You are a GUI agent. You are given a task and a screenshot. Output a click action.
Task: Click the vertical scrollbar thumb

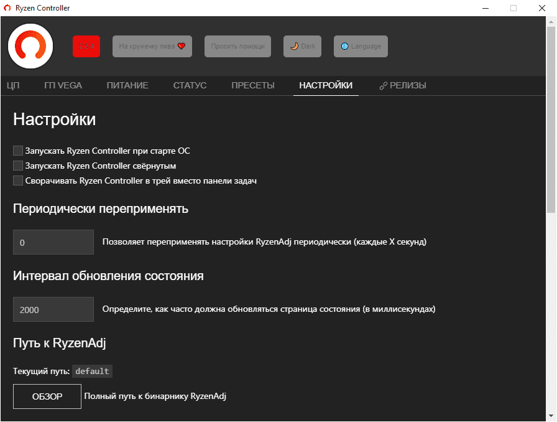(x=551, y=120)
